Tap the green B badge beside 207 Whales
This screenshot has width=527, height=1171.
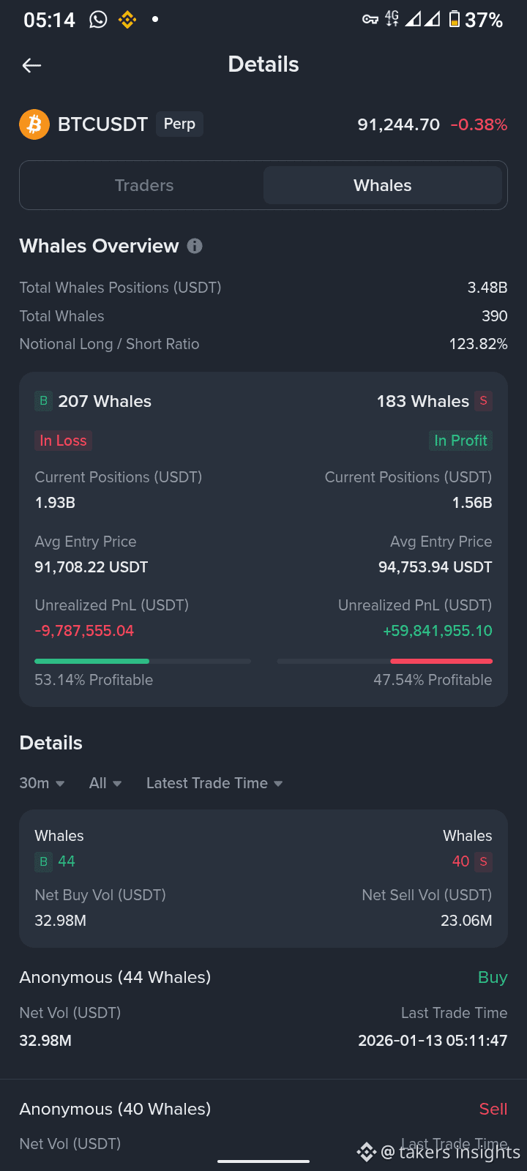coord(43,401)
